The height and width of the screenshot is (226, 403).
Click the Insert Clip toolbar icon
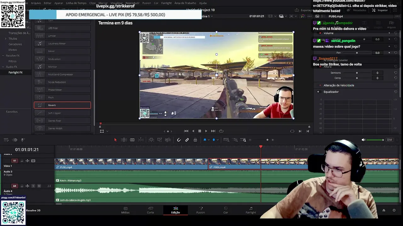(151, 140)
